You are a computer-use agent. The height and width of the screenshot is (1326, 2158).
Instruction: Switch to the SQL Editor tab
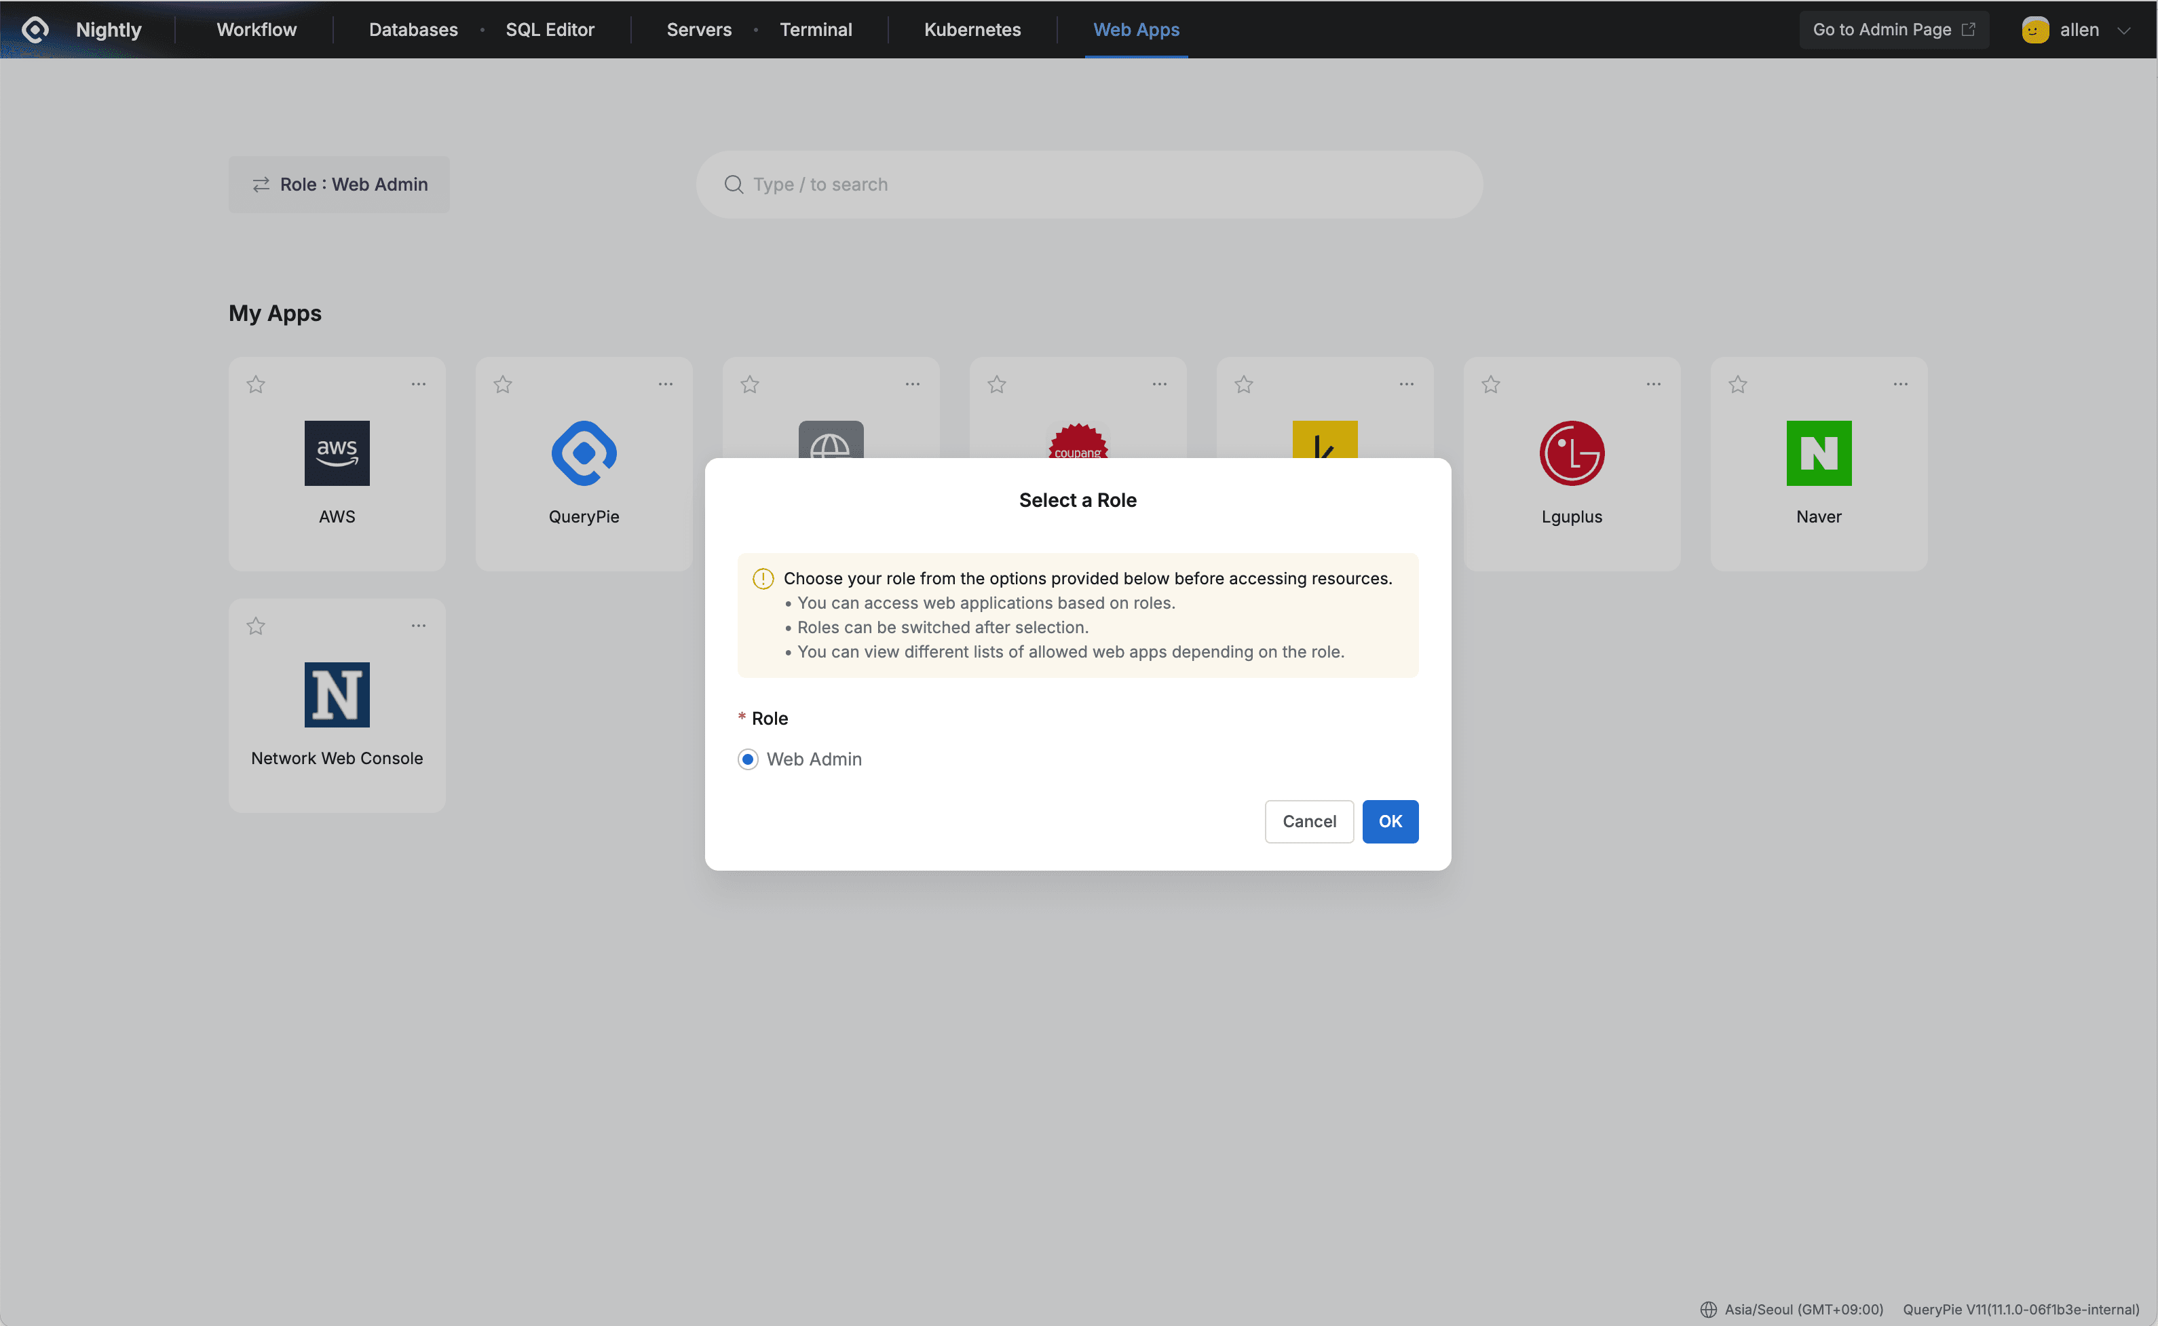click(x=550, y=29)
